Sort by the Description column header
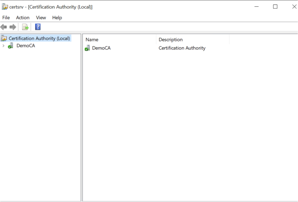The image size is (298, 202). (x=171, y=40)
